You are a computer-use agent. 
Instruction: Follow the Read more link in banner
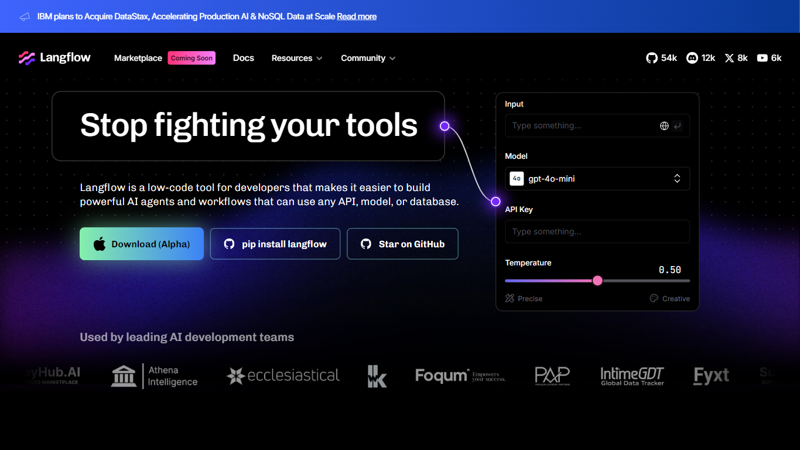pos(357,16)
